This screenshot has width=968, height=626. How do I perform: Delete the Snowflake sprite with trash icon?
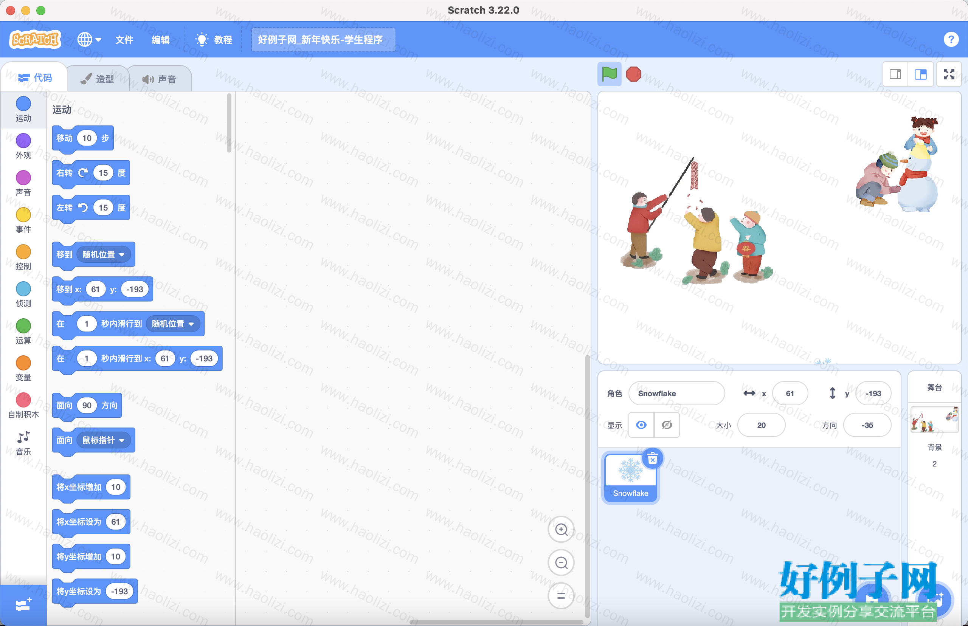(x=653, y=458)
